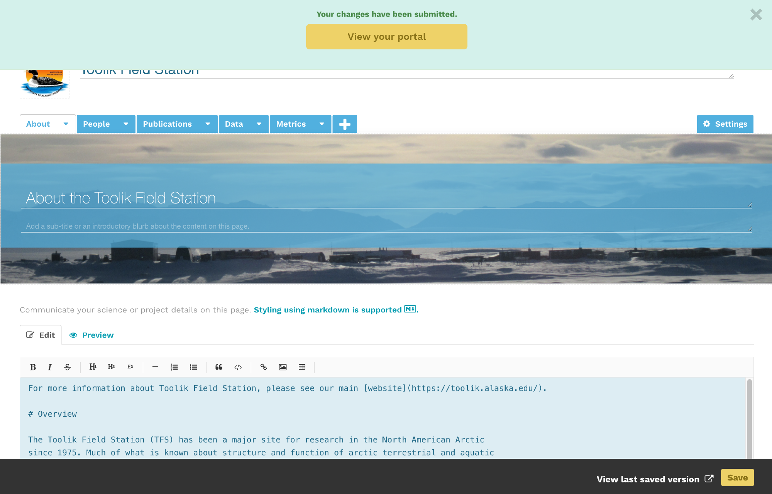
Task: Insert an ordered numbered list
Action: pyautogui.click(x=174, y=367)
